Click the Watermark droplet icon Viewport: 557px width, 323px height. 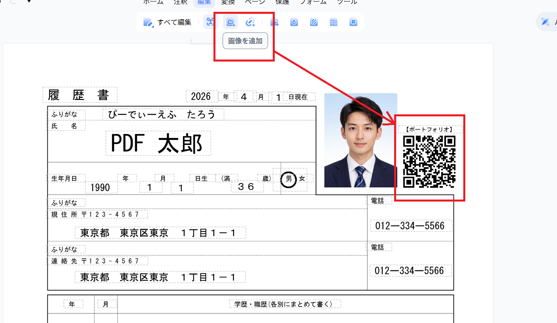(x=294, y=22)
